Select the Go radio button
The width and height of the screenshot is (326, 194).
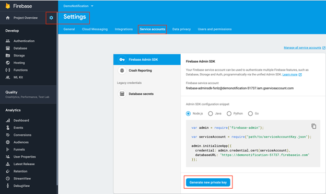click(250, 113)
